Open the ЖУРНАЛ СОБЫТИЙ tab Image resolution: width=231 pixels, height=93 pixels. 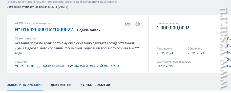95,85
